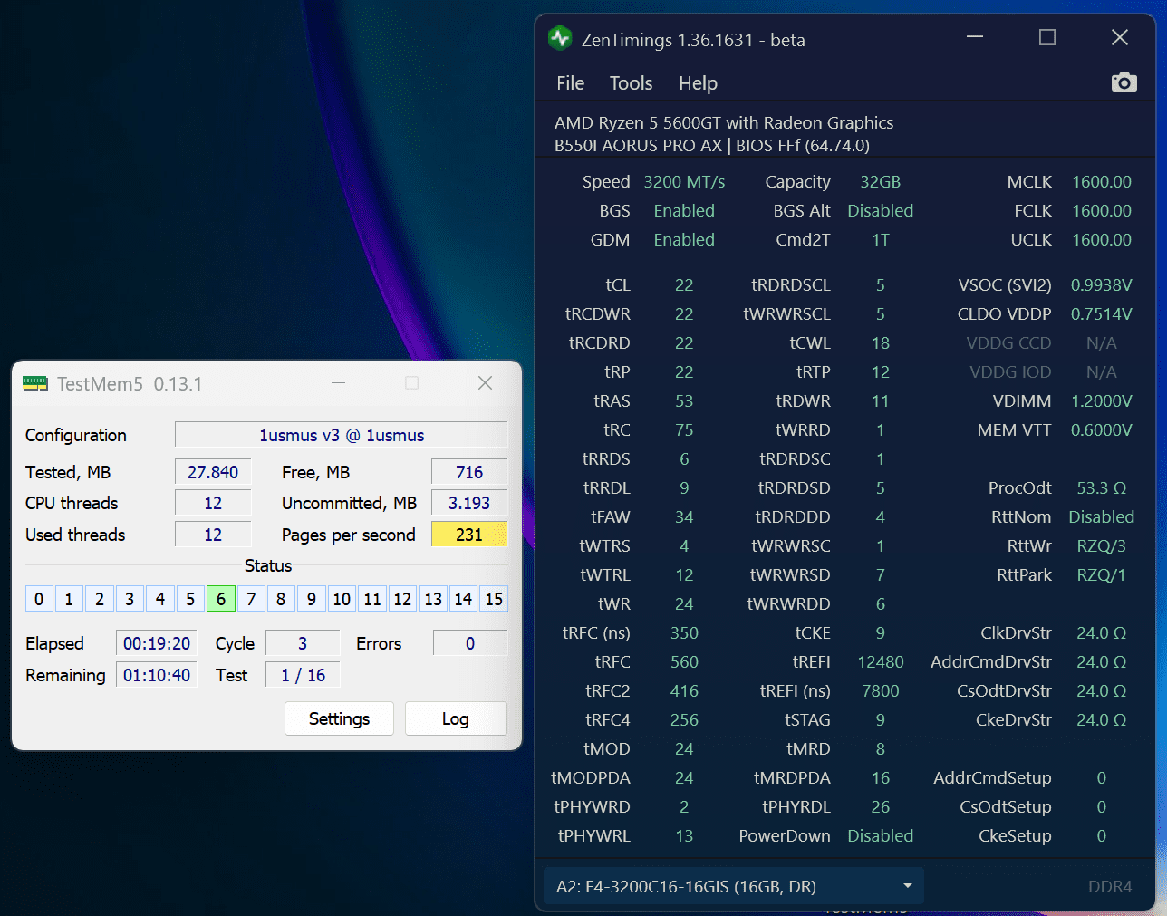Screen dimensions: 1167x916
Task: Open the Tools menu in ZenTimings
Action: tap(631, 83)
